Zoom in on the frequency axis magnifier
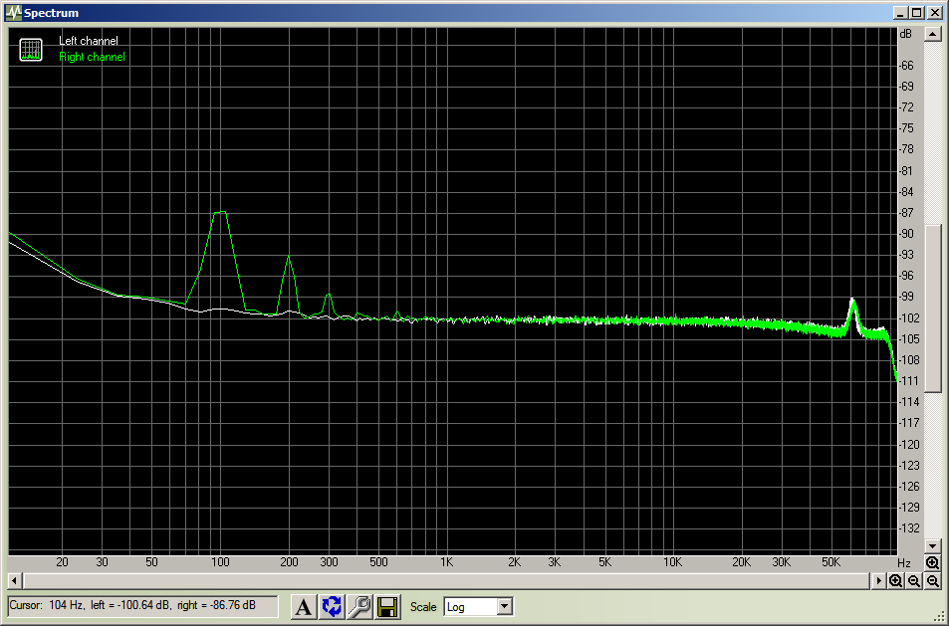The image size is (949, 626). pos(896,581)
